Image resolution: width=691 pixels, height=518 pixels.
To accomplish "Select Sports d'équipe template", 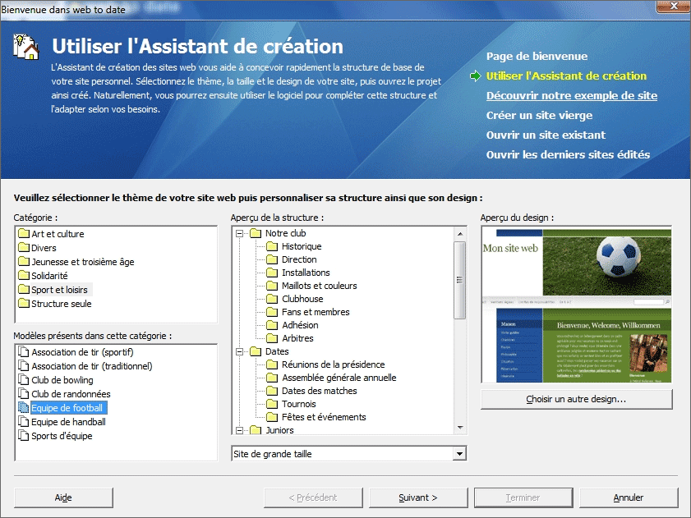I will (62, 436).
